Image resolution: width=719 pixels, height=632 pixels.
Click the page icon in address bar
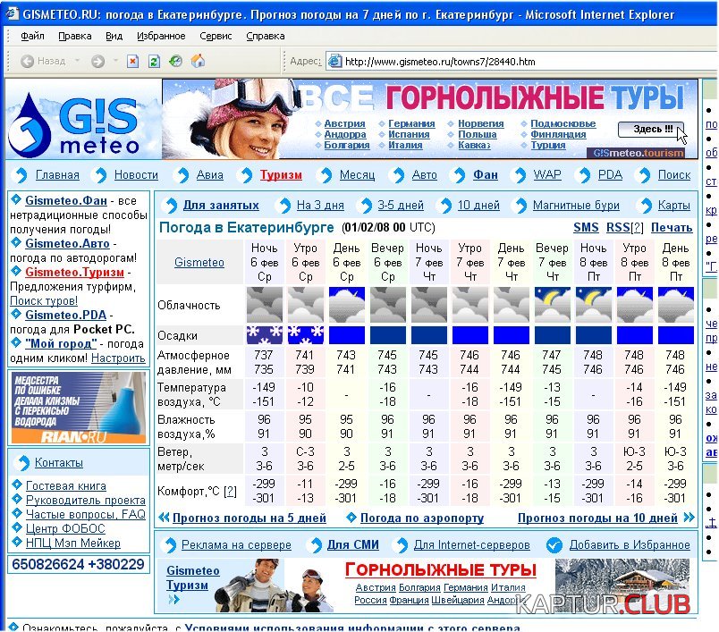click(335, 61)
